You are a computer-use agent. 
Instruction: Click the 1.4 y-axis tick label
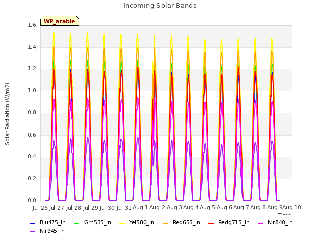32,47
